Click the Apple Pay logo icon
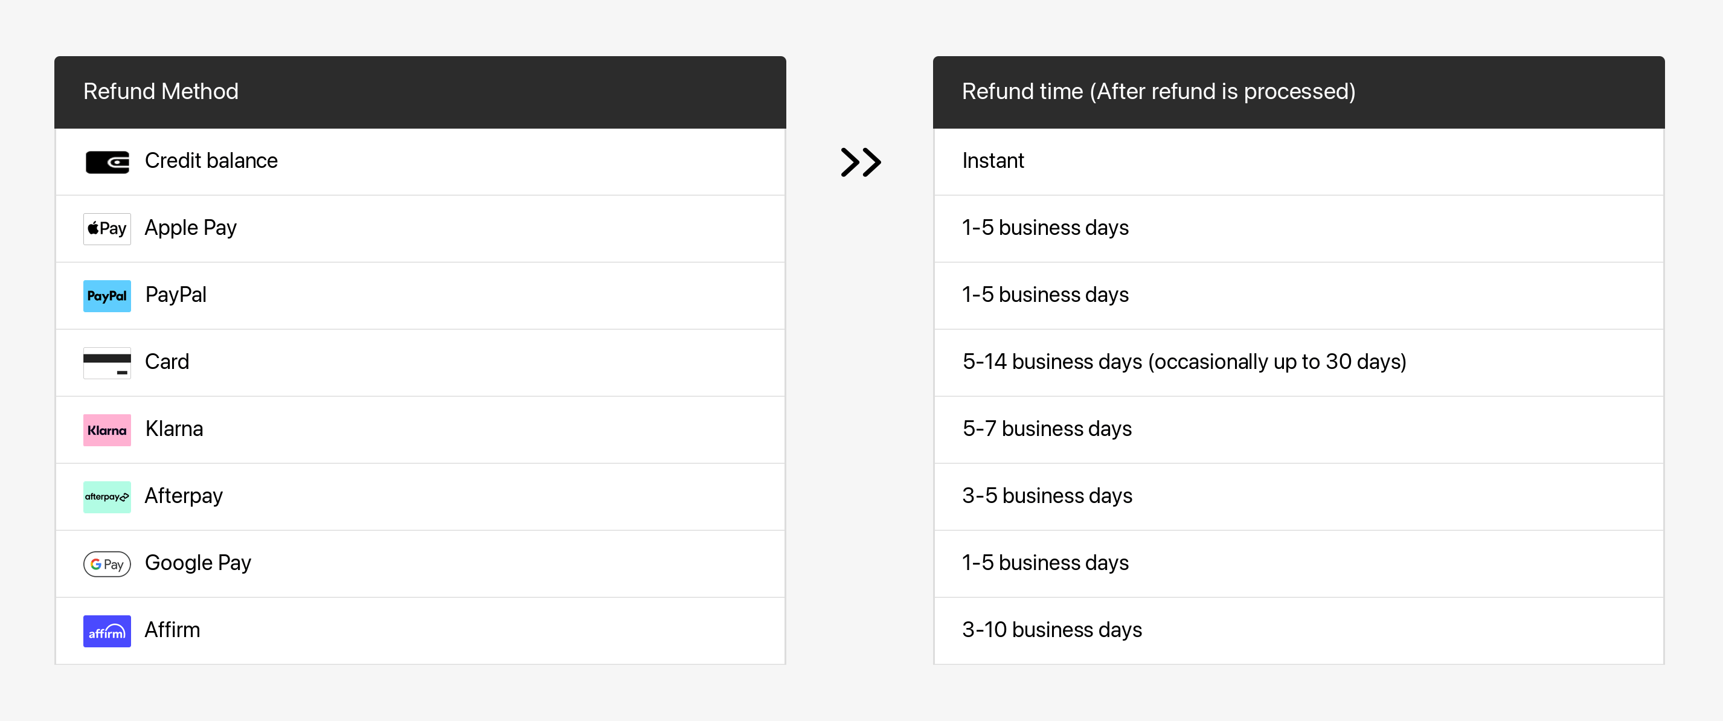Image resolution: width=1723 pixels, height=721 pixels. [107, 229]
